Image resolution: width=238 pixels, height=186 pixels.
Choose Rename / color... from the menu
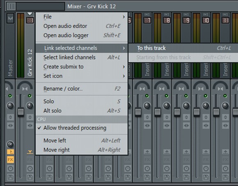82,89
